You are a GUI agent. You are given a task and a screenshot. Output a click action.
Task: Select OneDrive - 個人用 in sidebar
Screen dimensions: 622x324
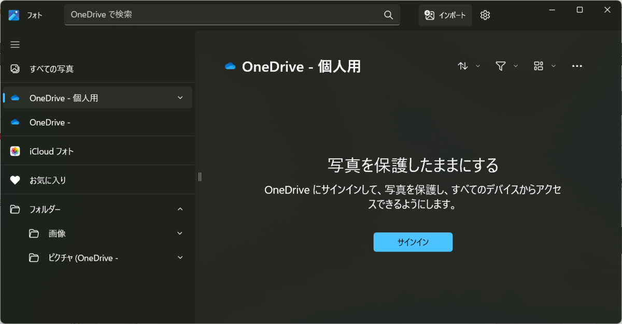pyautogui.click(x=97, y=97)
